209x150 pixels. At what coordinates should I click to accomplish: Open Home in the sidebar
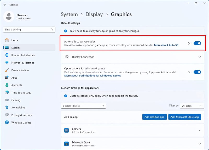pos(29,40)
